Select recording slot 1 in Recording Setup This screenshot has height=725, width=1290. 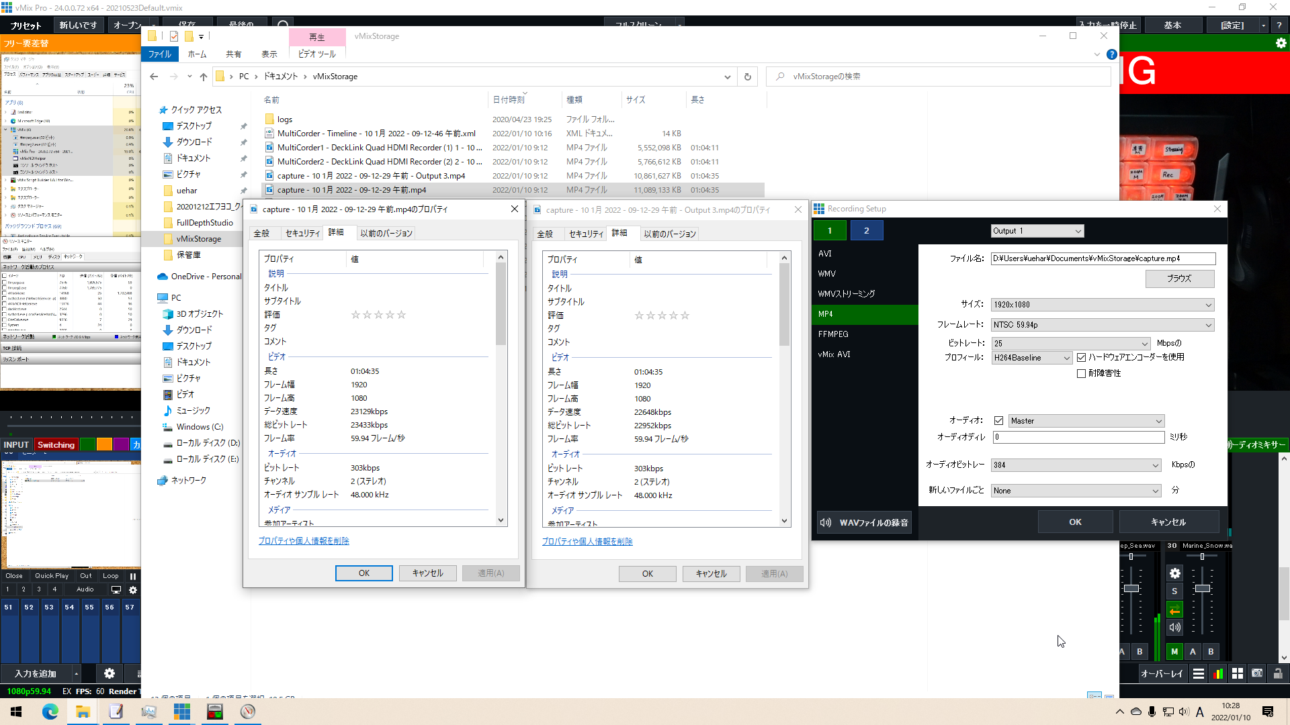pos(830,231)
